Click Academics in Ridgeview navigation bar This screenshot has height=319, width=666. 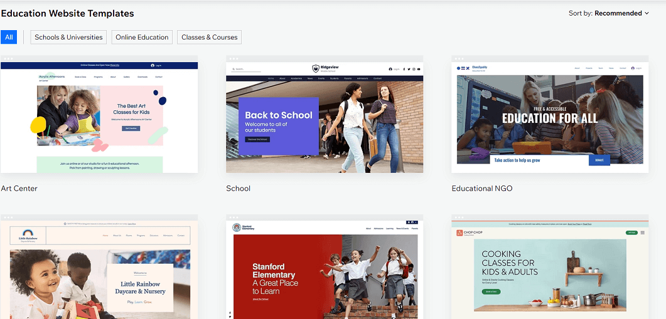pos(296,78)
